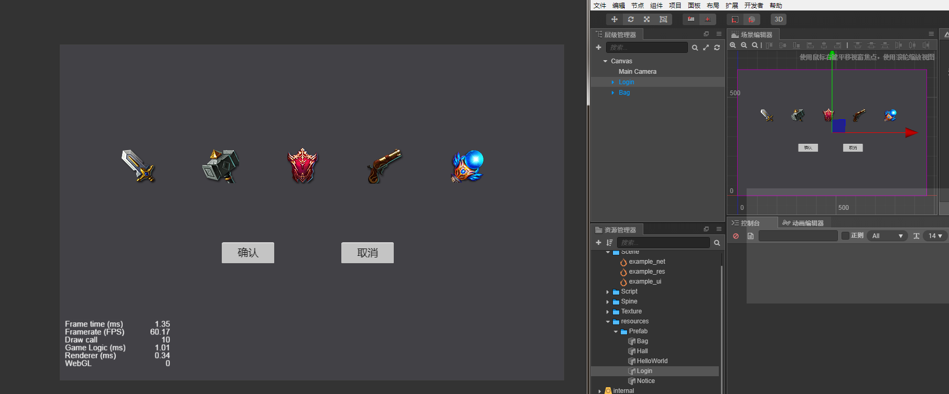Align selected nodes to top edge
This screenshot has width=949, height=394.
[x=769, y=46]
